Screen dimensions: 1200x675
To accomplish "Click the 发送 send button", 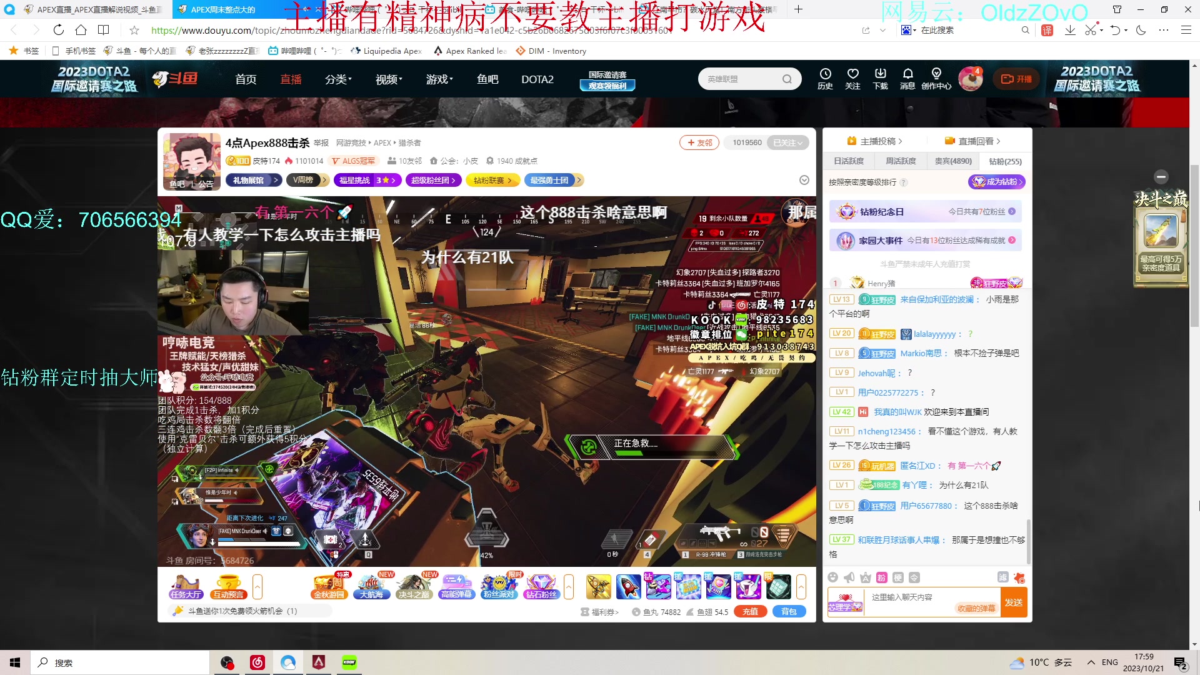I will (x=1014, y=602).
